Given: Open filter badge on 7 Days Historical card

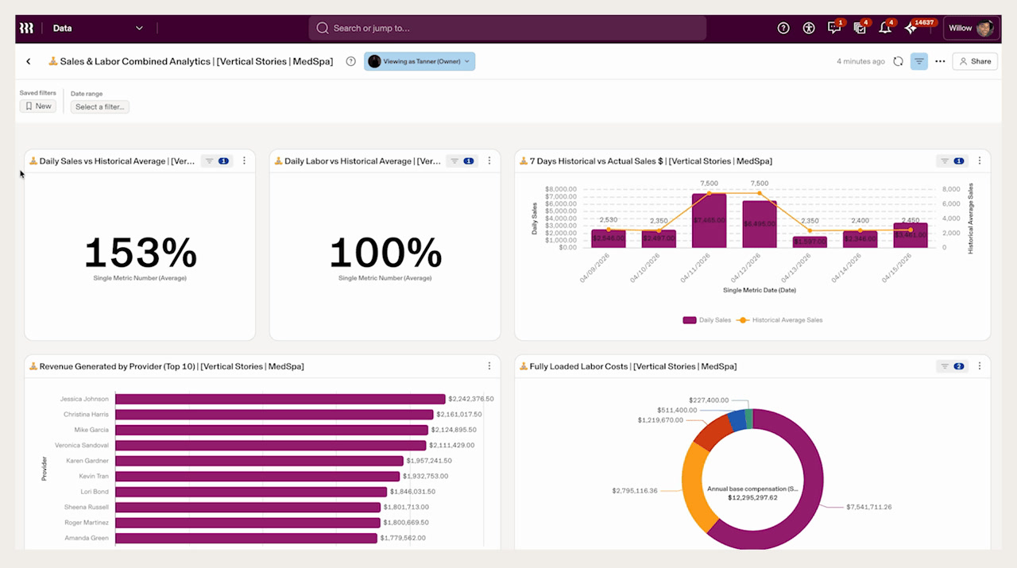Looking at the screenshot, I should click(952, 161).
